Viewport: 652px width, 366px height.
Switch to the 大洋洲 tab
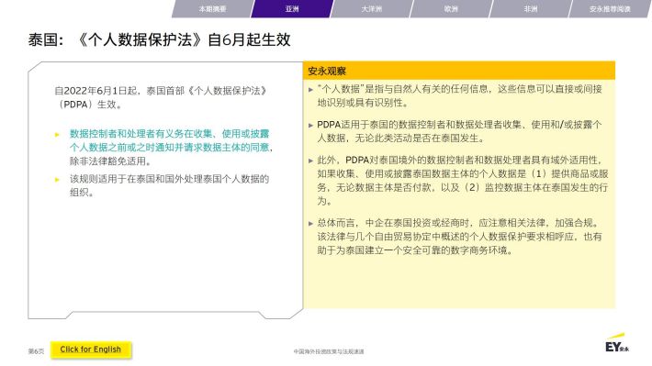point(371,9)
